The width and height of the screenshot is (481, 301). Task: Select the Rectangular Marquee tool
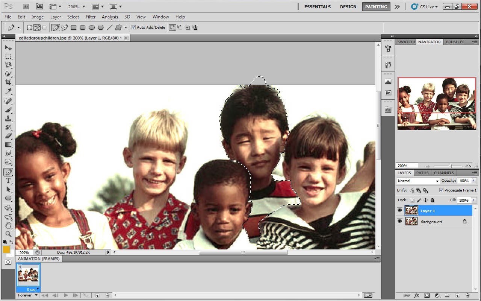8,56
